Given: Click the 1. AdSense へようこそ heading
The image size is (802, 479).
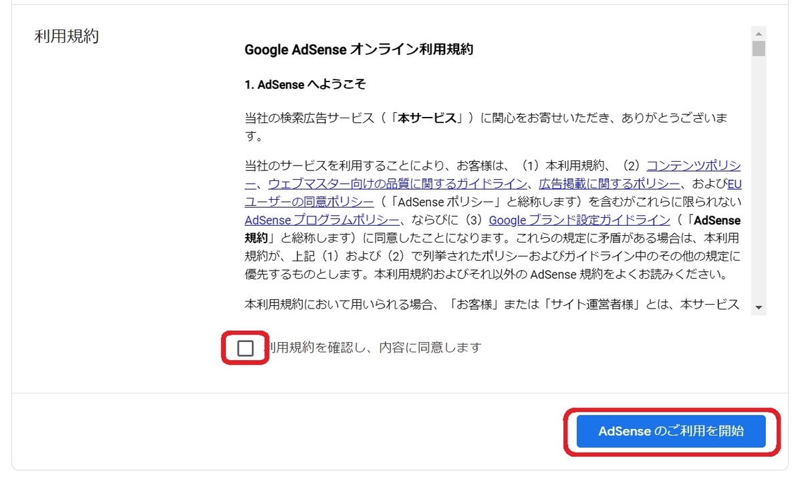Looking at the screenshot, I should coord(305,85).
